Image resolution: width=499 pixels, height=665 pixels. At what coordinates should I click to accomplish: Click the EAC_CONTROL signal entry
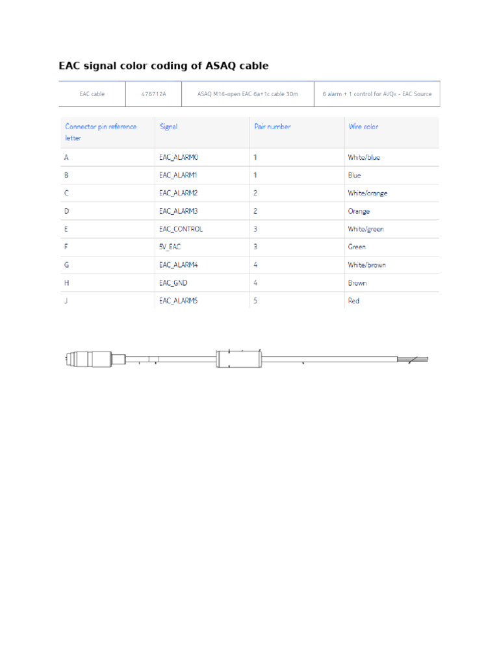point(181,229)
